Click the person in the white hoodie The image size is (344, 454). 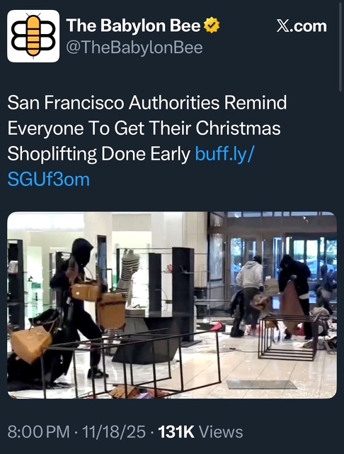coord(251,292)
